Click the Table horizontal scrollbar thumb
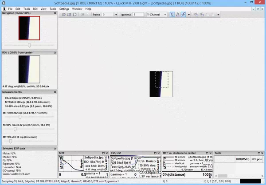 coord(223,176)
